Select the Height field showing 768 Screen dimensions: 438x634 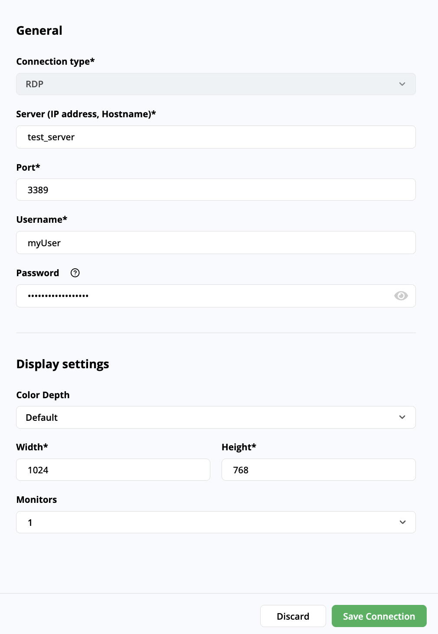318,470
